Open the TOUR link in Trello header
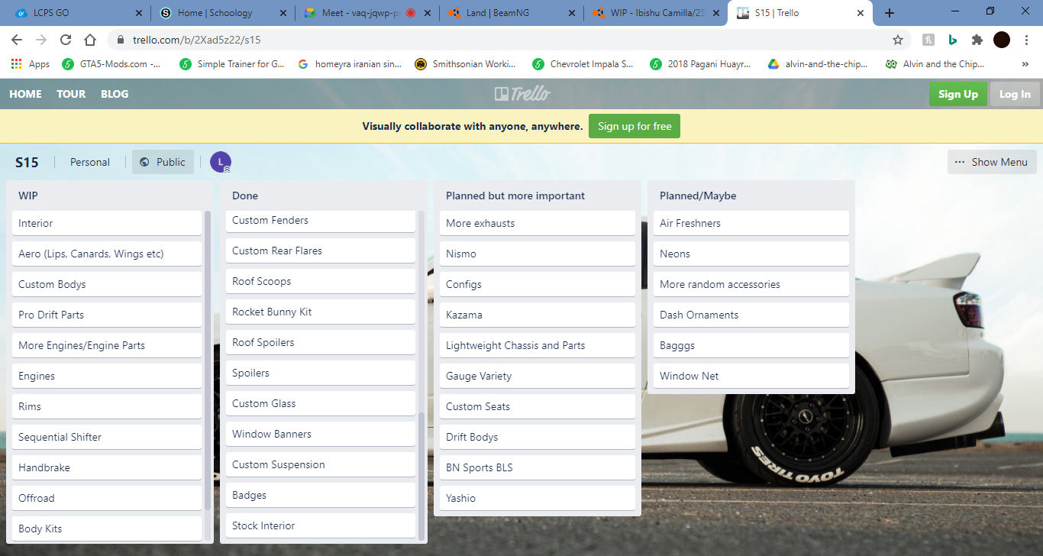The image size is (1043, 556). pyautogui.click(x=71, y=94)
